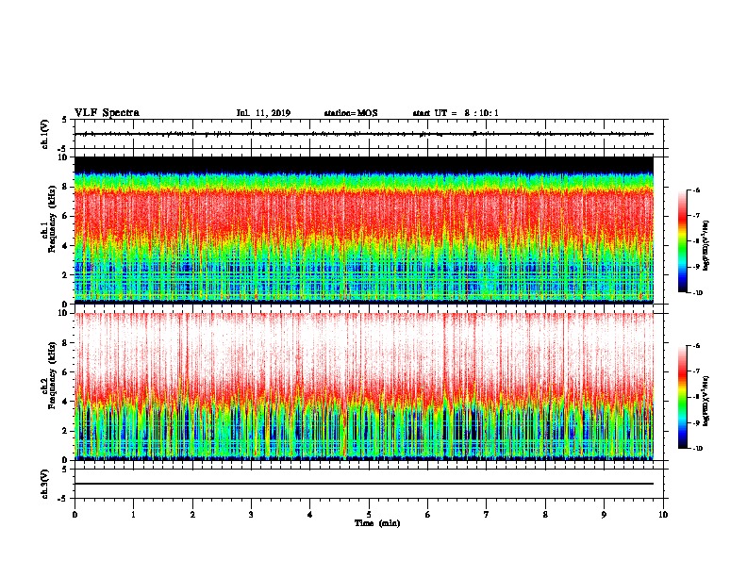
Task: Click the ch.1 "Frequency (kHz)" axis label
Action: [52, 219]
